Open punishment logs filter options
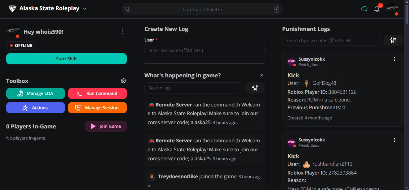Viewport: 409px width, 190px height. tap(393, 40)
